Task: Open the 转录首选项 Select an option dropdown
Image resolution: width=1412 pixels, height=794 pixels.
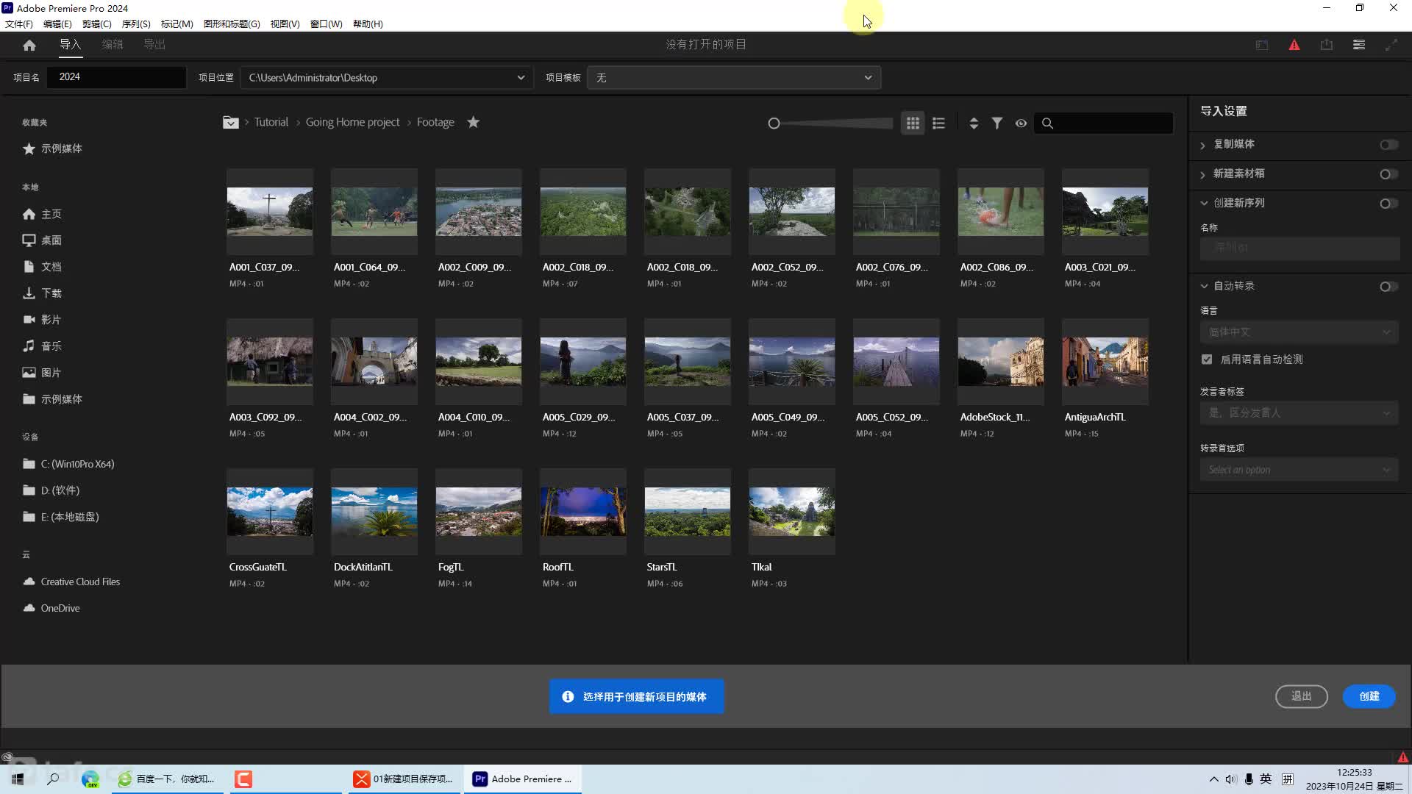Action: coord(1299,470)
